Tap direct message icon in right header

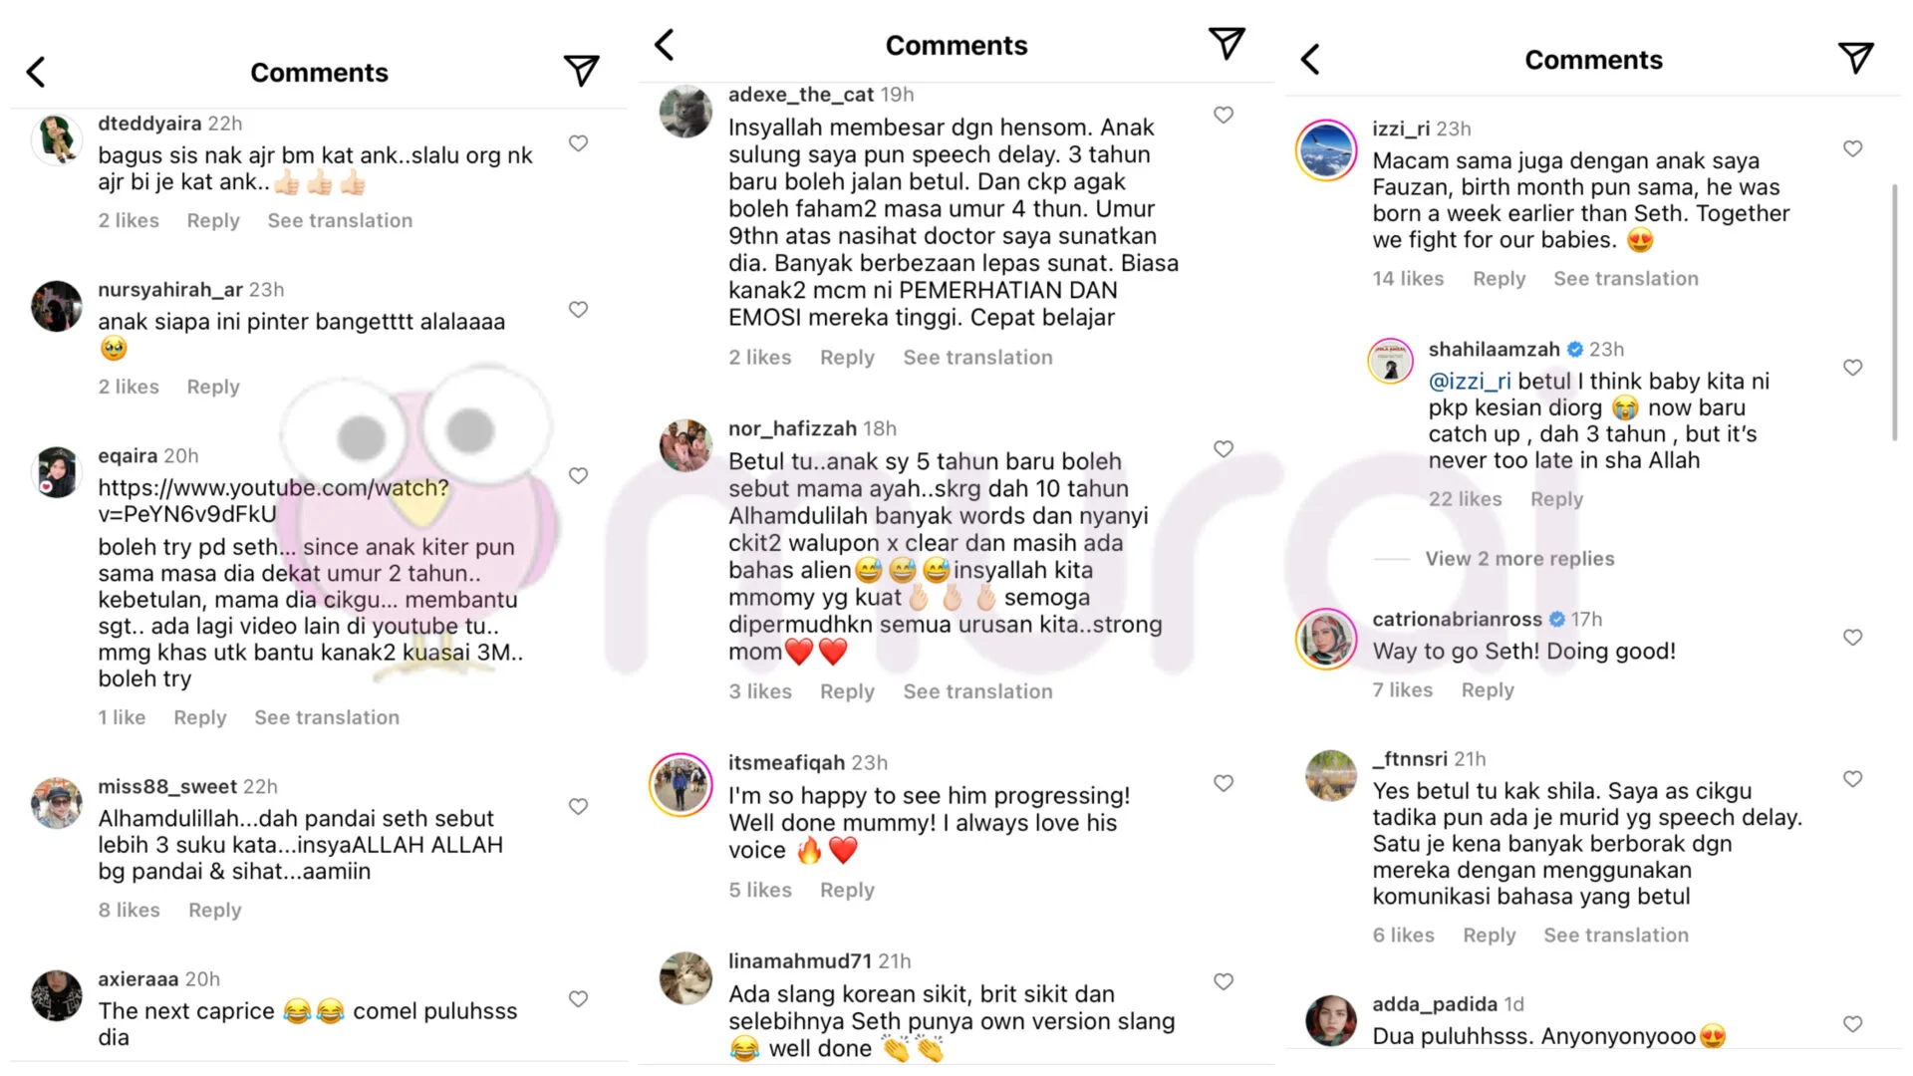click(1855, 59)
